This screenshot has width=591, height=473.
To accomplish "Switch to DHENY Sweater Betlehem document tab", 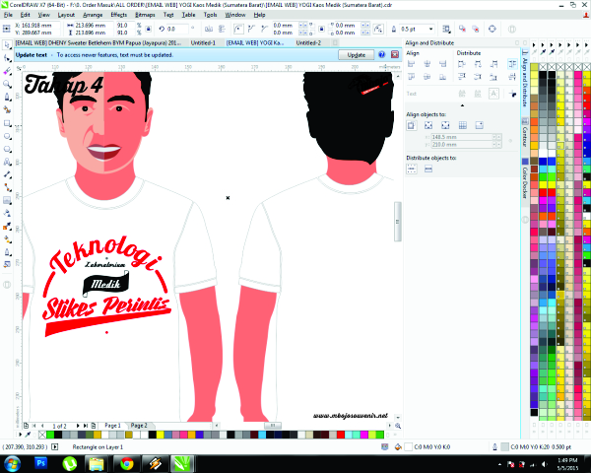I will click(x=98, y=43).
